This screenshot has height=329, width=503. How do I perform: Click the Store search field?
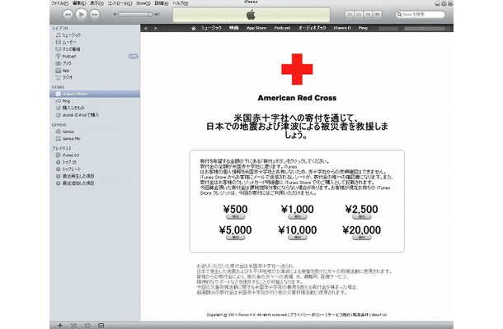(x=421, y=15)
